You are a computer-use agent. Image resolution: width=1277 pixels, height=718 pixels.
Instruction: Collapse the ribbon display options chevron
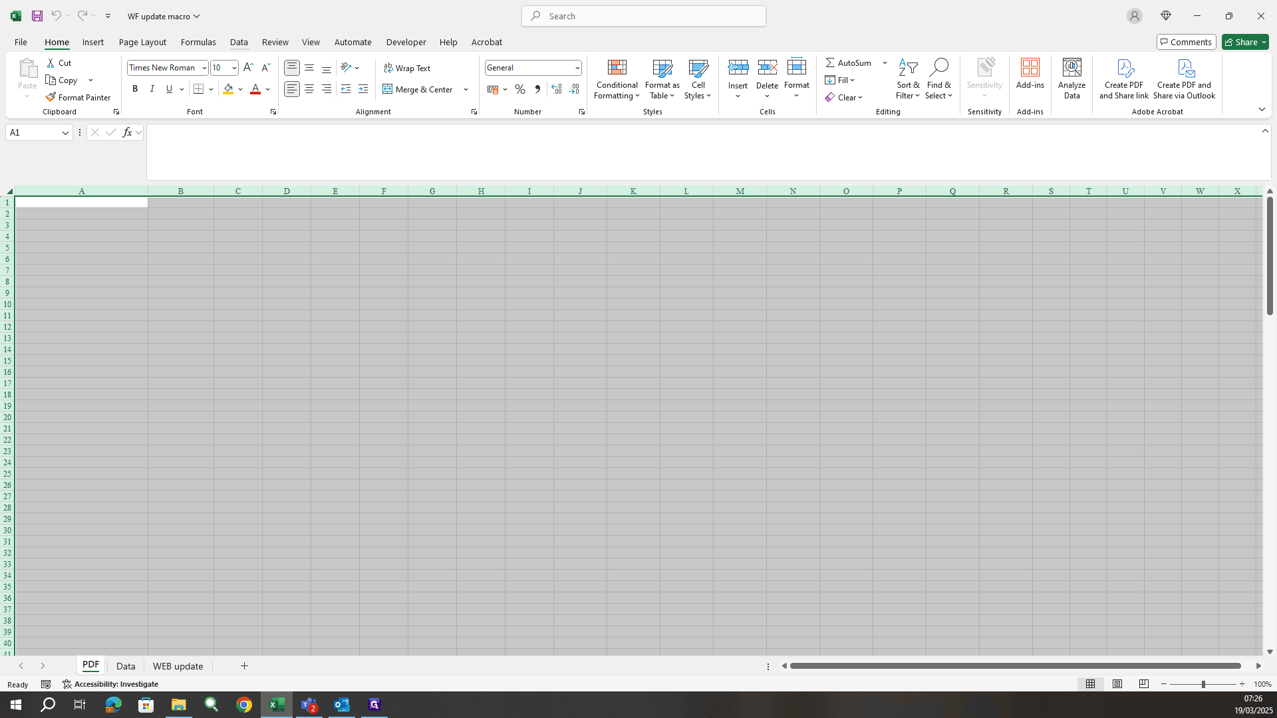click(x=1262, y=109)
